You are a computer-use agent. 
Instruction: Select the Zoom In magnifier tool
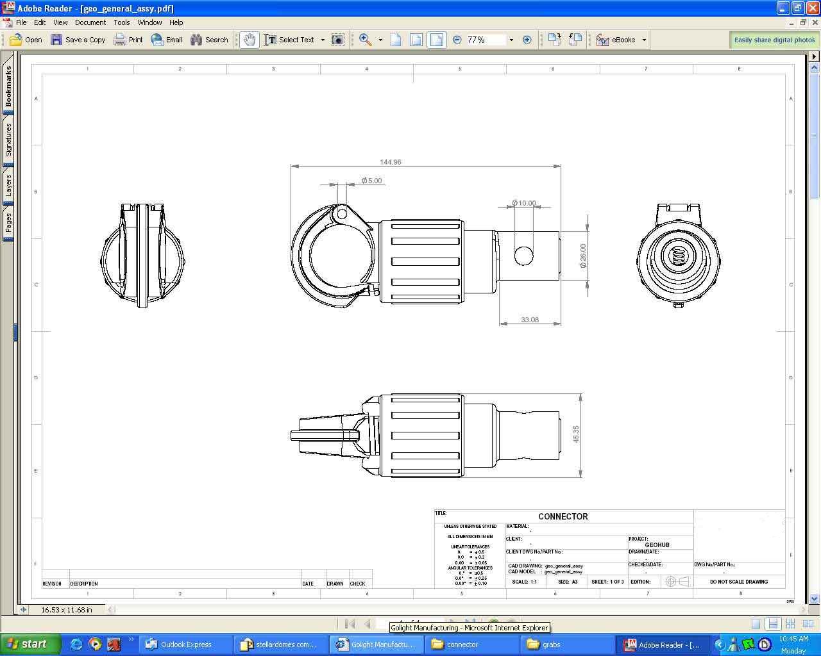click(365, 40)
